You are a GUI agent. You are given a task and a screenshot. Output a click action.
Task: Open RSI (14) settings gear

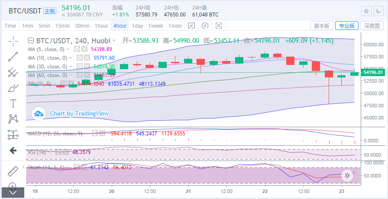[x=58, y=152]
